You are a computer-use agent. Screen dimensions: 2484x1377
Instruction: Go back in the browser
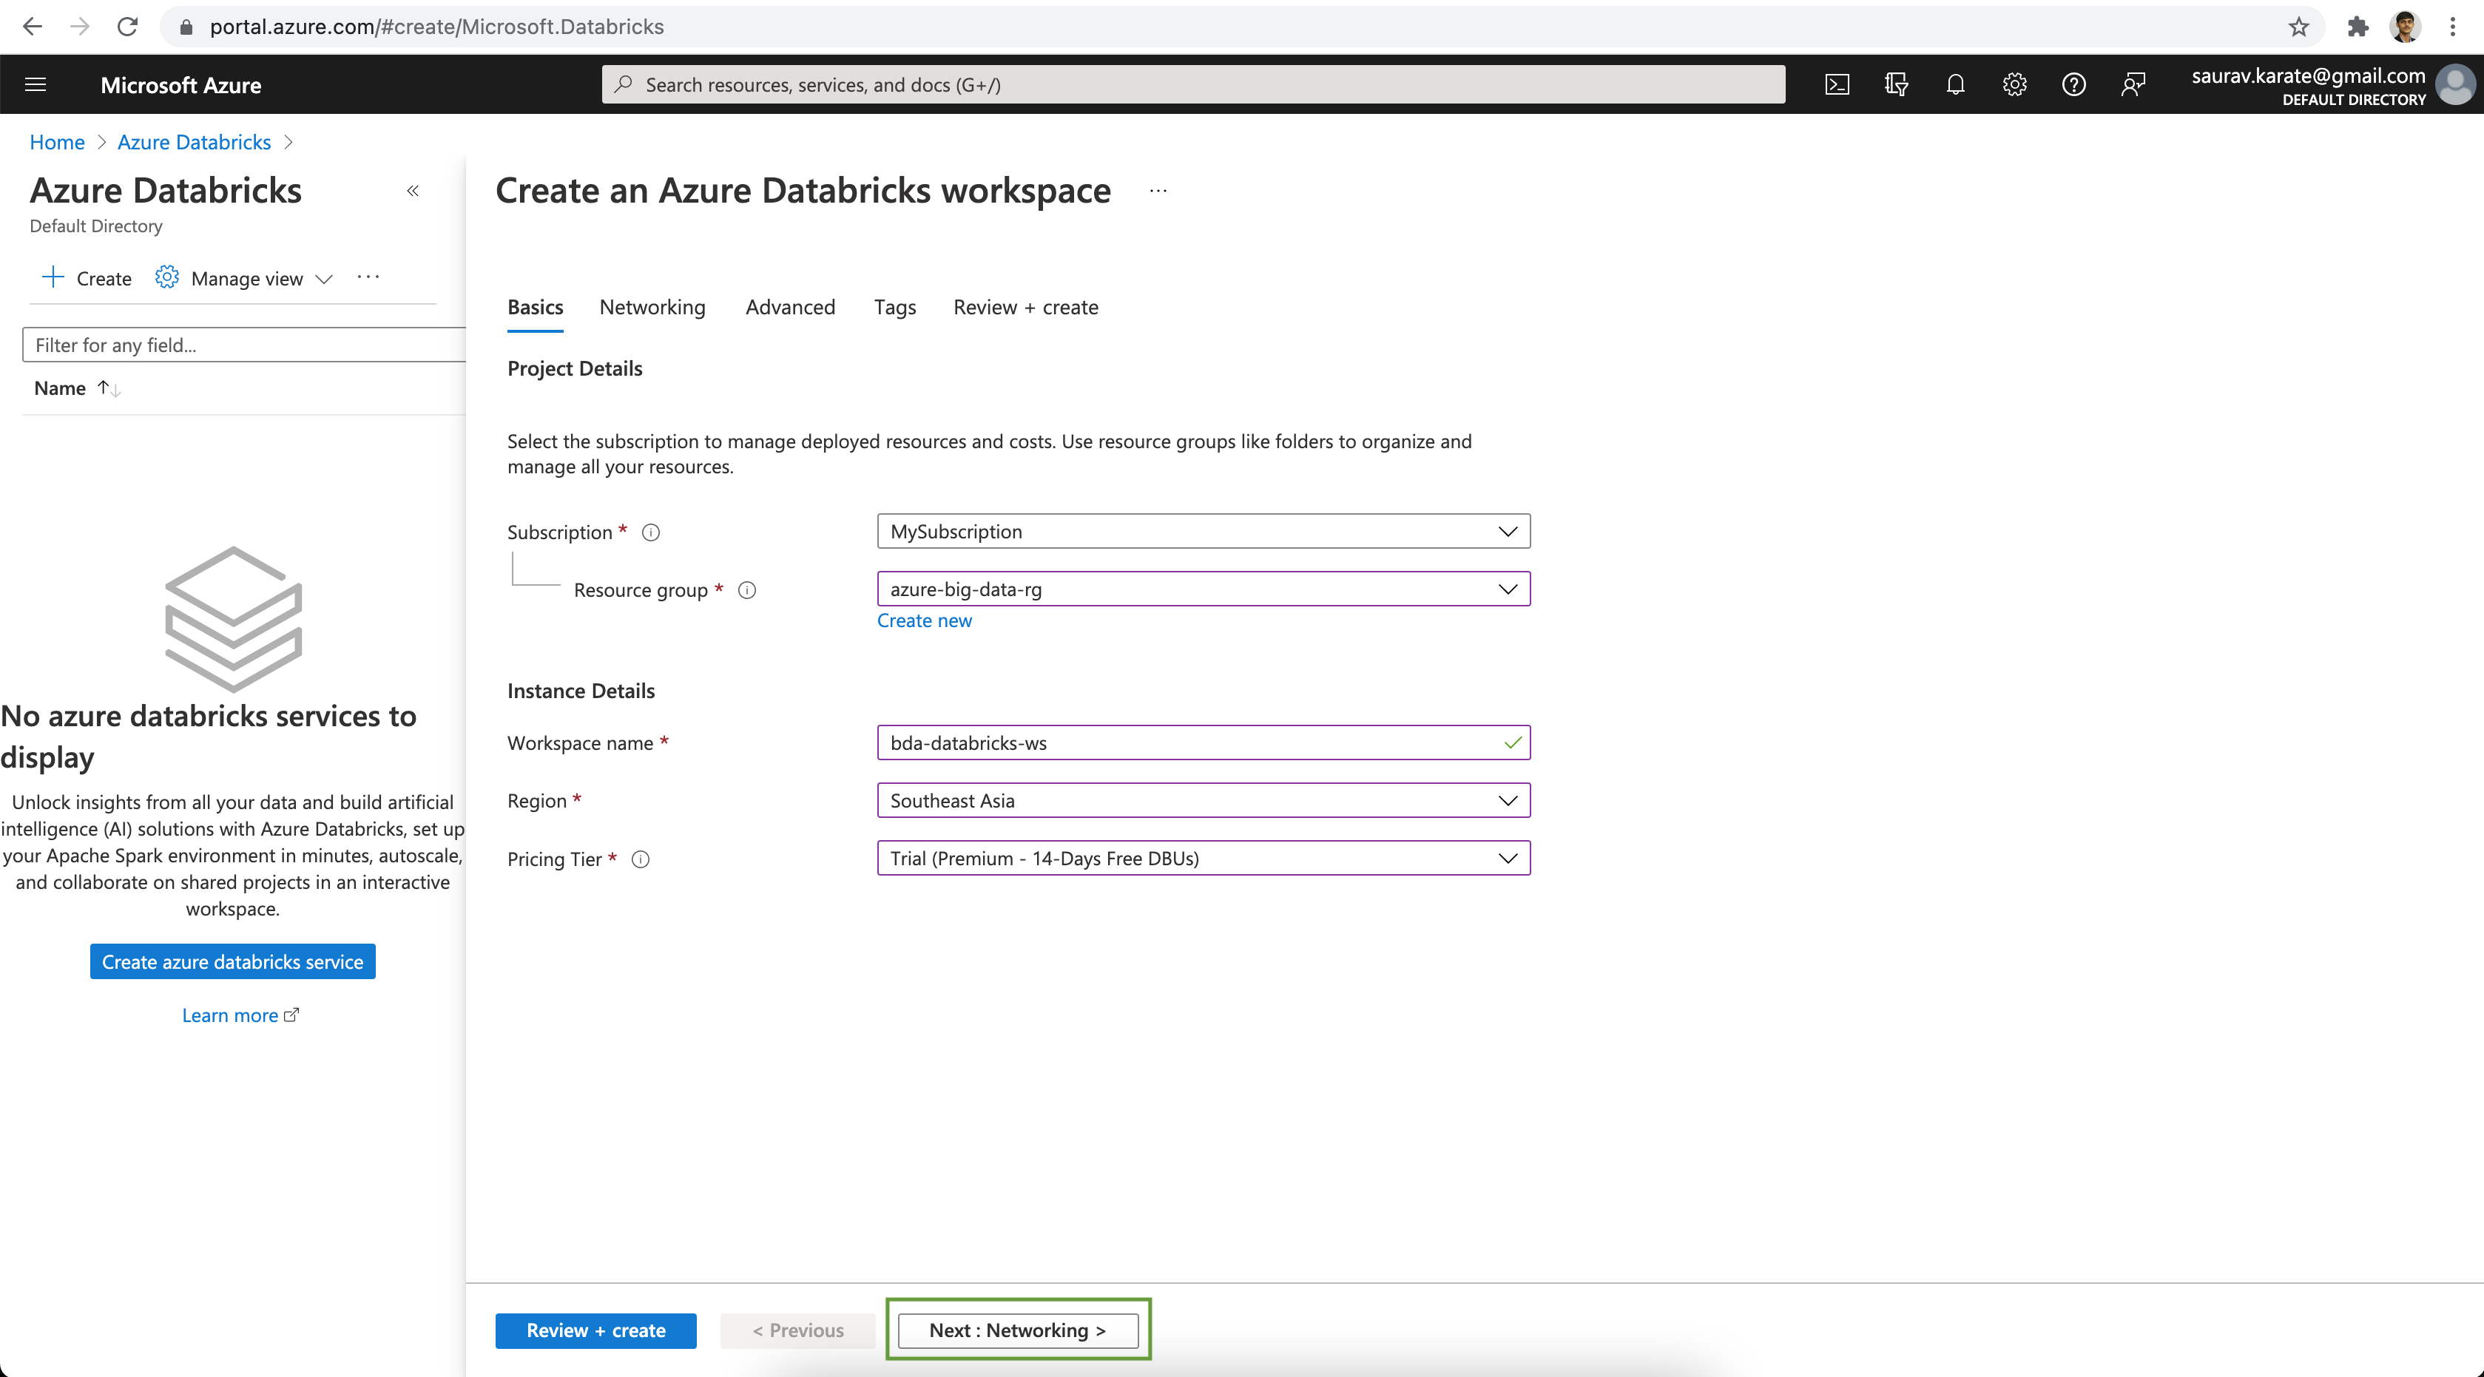(x=32, y=27)
